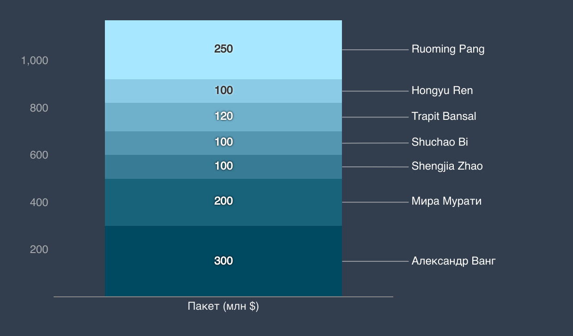
Task: Select the Александр Ванг legend label
Action: (453, 261)
